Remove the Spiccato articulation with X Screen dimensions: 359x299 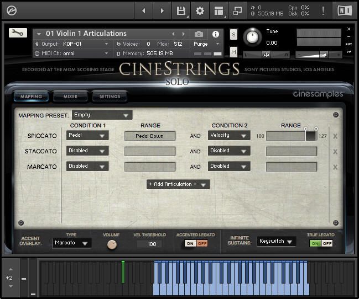(x=335, y=136)
